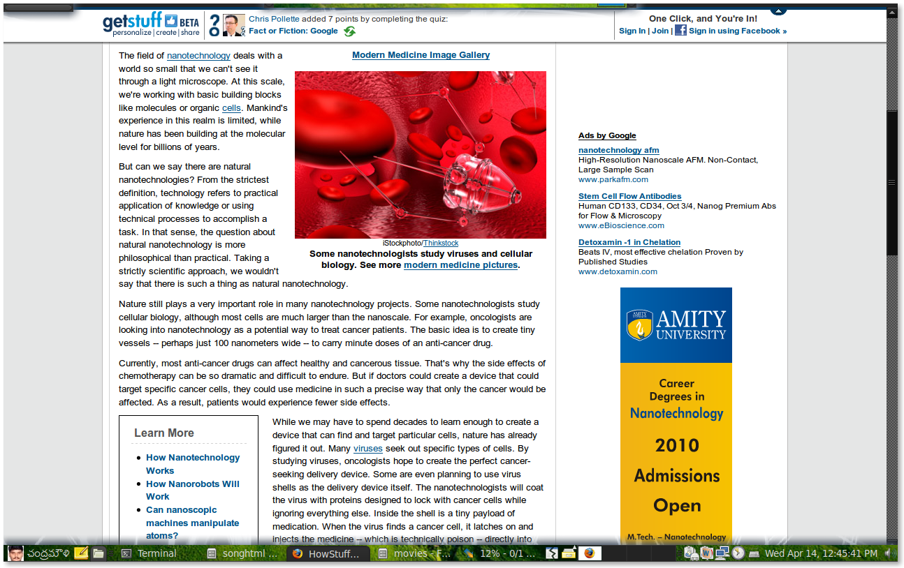Click the yellow folder workspace icon in taskbar
Image resolution: width=904 pixels, height=568 pixels.
pyautogui.click(x=569, y=553)
